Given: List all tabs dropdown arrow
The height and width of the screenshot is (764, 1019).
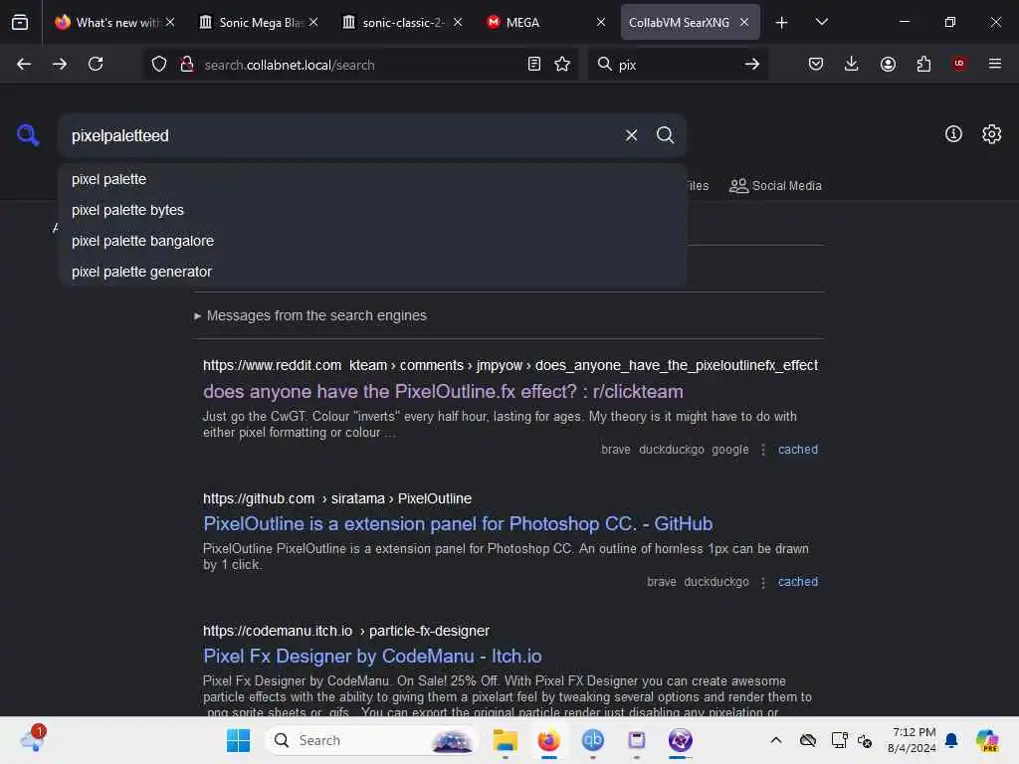Looking at the screenshot, I should click(x=822, y=23).
